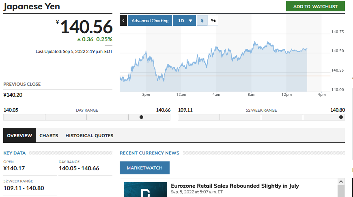The image size is (353, 197).
Task: Open Eurozone Retail Sales Rebounded article
Action: pyautogui.click(x=235, y=186)
